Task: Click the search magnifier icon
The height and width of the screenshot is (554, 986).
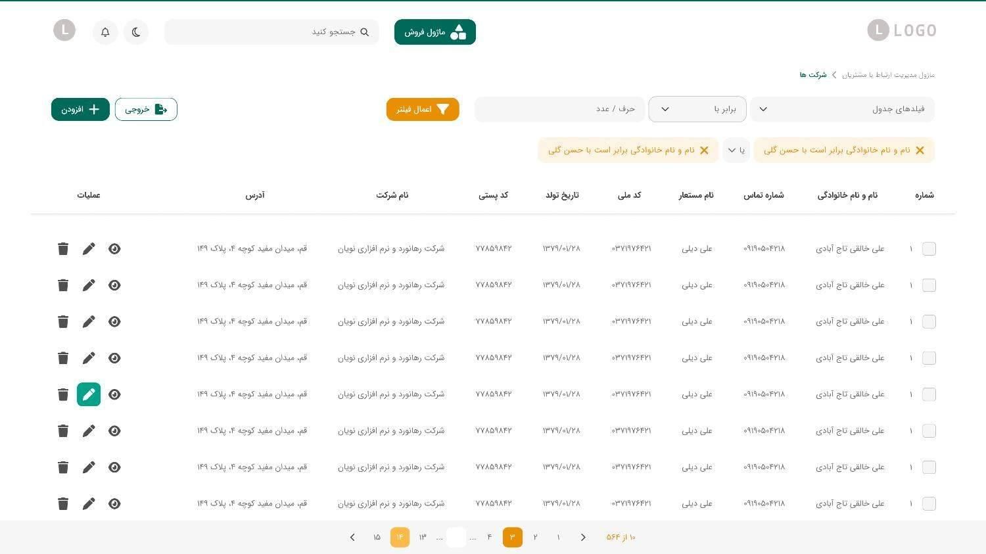Action: click(365, 32)
